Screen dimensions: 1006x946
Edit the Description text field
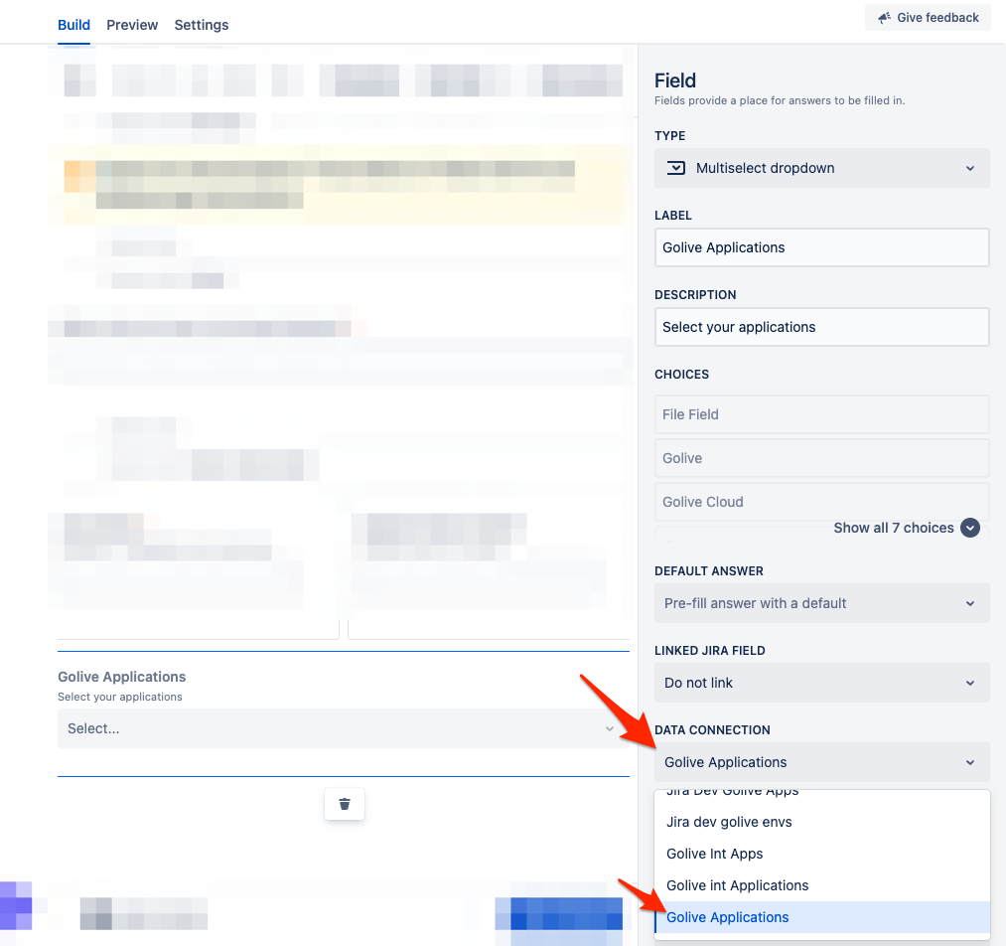pos(821,327)
